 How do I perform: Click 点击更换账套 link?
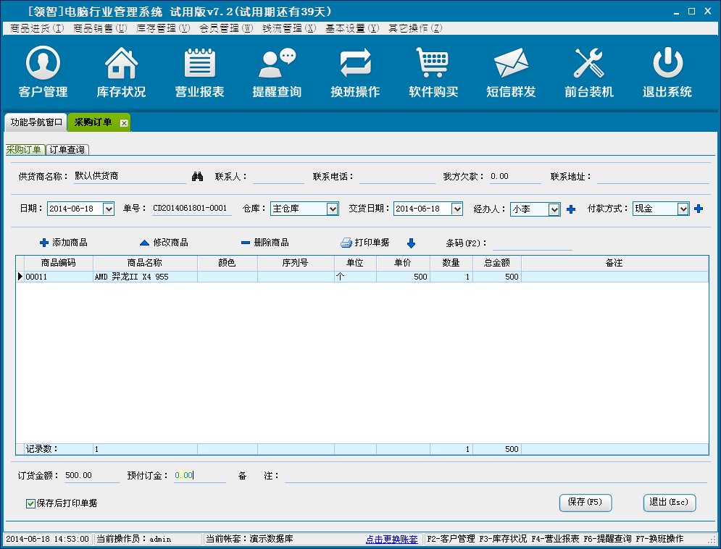pos(392,540)
